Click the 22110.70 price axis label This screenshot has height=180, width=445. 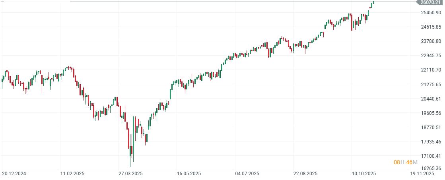pos(431,70)
